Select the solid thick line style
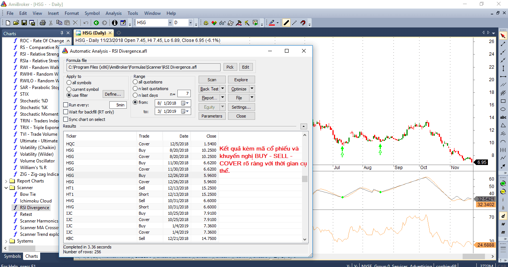 tap(286, 23)
